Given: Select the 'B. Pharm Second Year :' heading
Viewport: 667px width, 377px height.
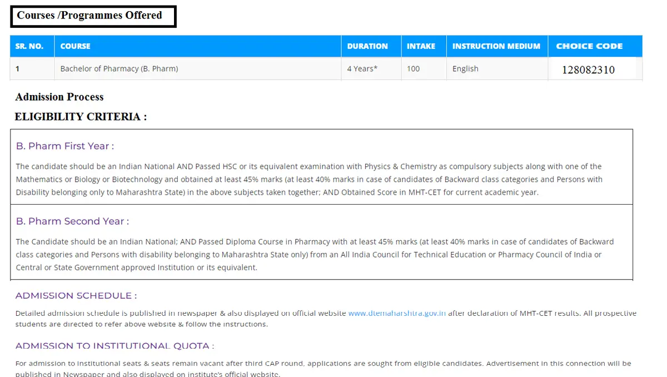Looking at the screenshot, I should [72, 221].
